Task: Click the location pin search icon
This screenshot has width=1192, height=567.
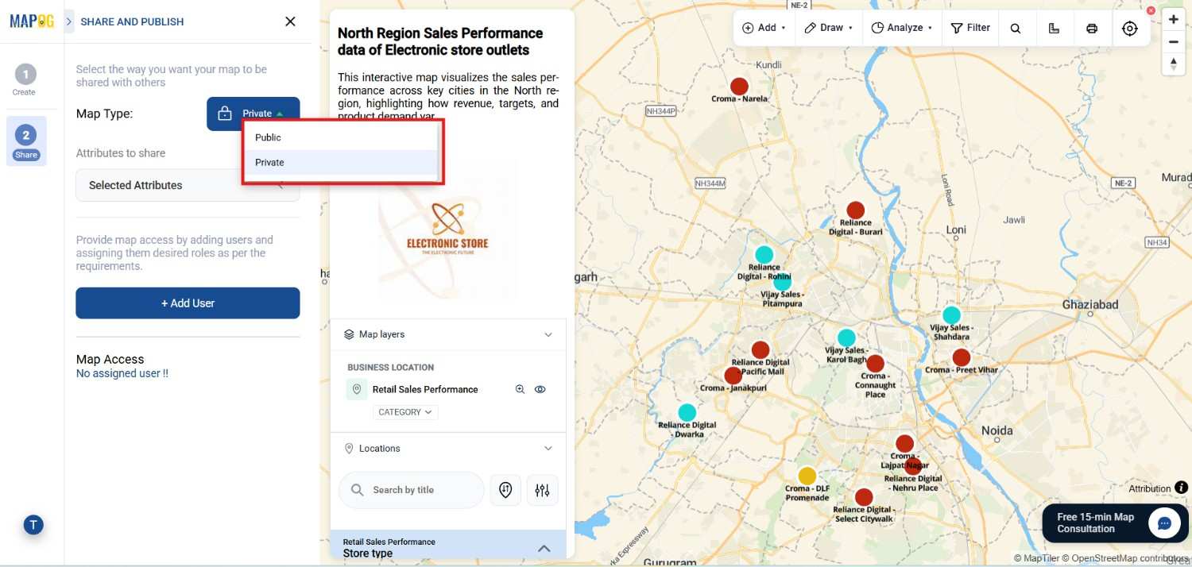Action: [505, 490]
